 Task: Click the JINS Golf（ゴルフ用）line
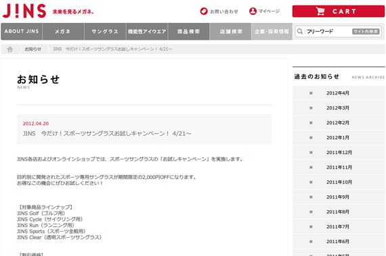(x=41, y=213)
